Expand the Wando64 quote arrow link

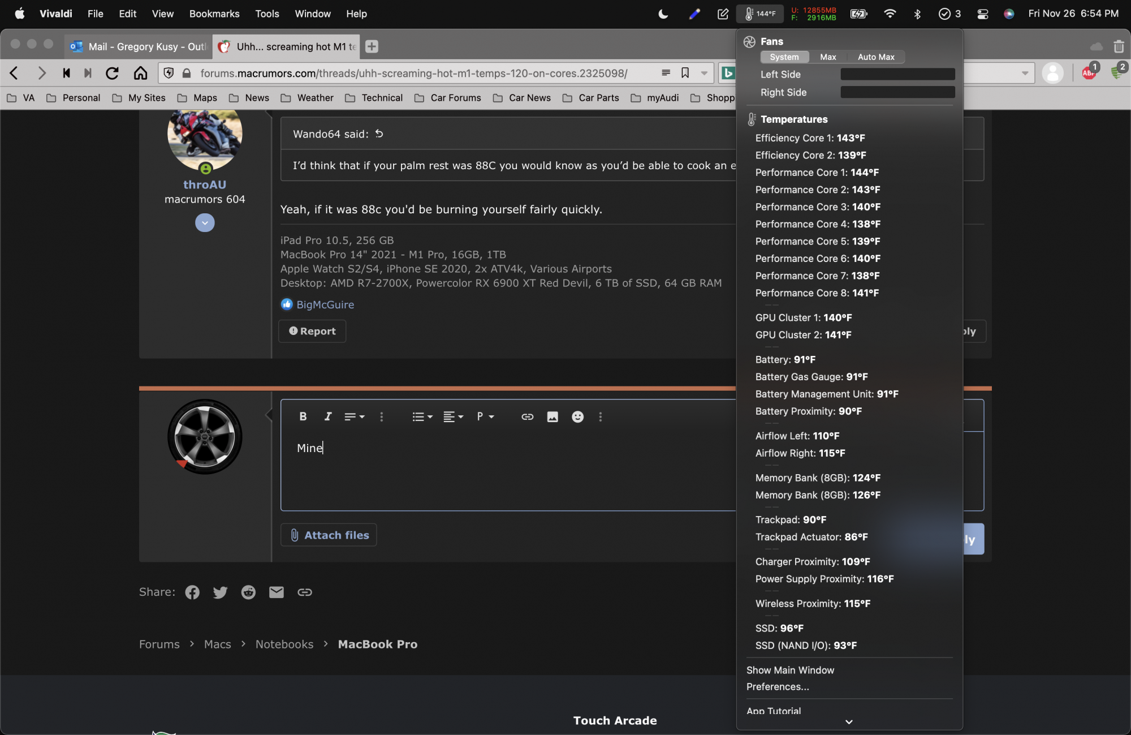[x=379, y=134]
